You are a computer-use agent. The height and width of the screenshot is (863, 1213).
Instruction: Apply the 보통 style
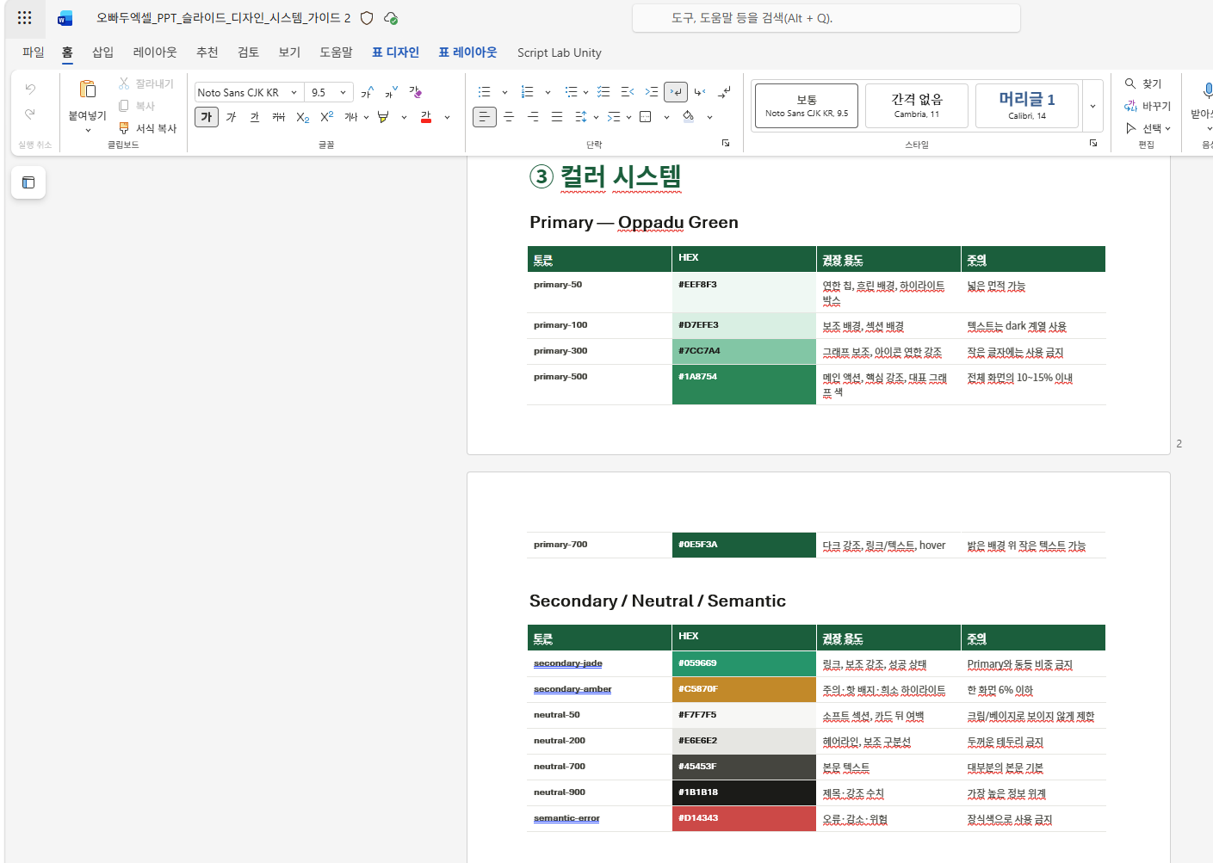click(807, 106)
